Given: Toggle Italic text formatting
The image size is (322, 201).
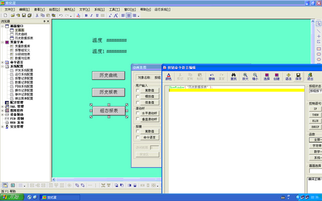Looking at the screenshot, I should point(92,16).
